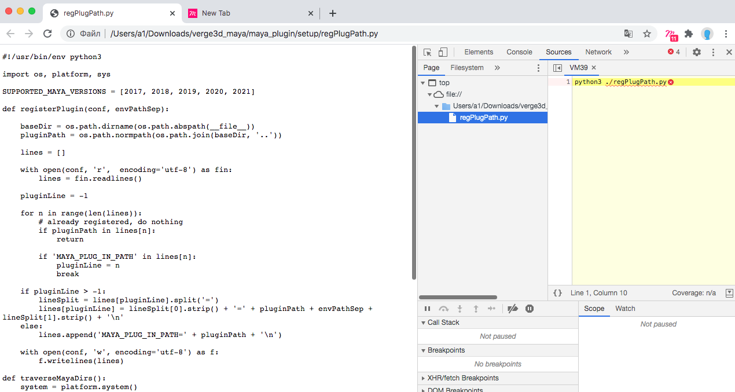This screenshot has width=735, height=392.
Task: Click the translate page icon
Action: tap(629, 34)
